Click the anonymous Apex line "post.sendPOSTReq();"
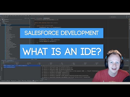The height and width of the screenshot is (97, 130). [x=9, y=67]
